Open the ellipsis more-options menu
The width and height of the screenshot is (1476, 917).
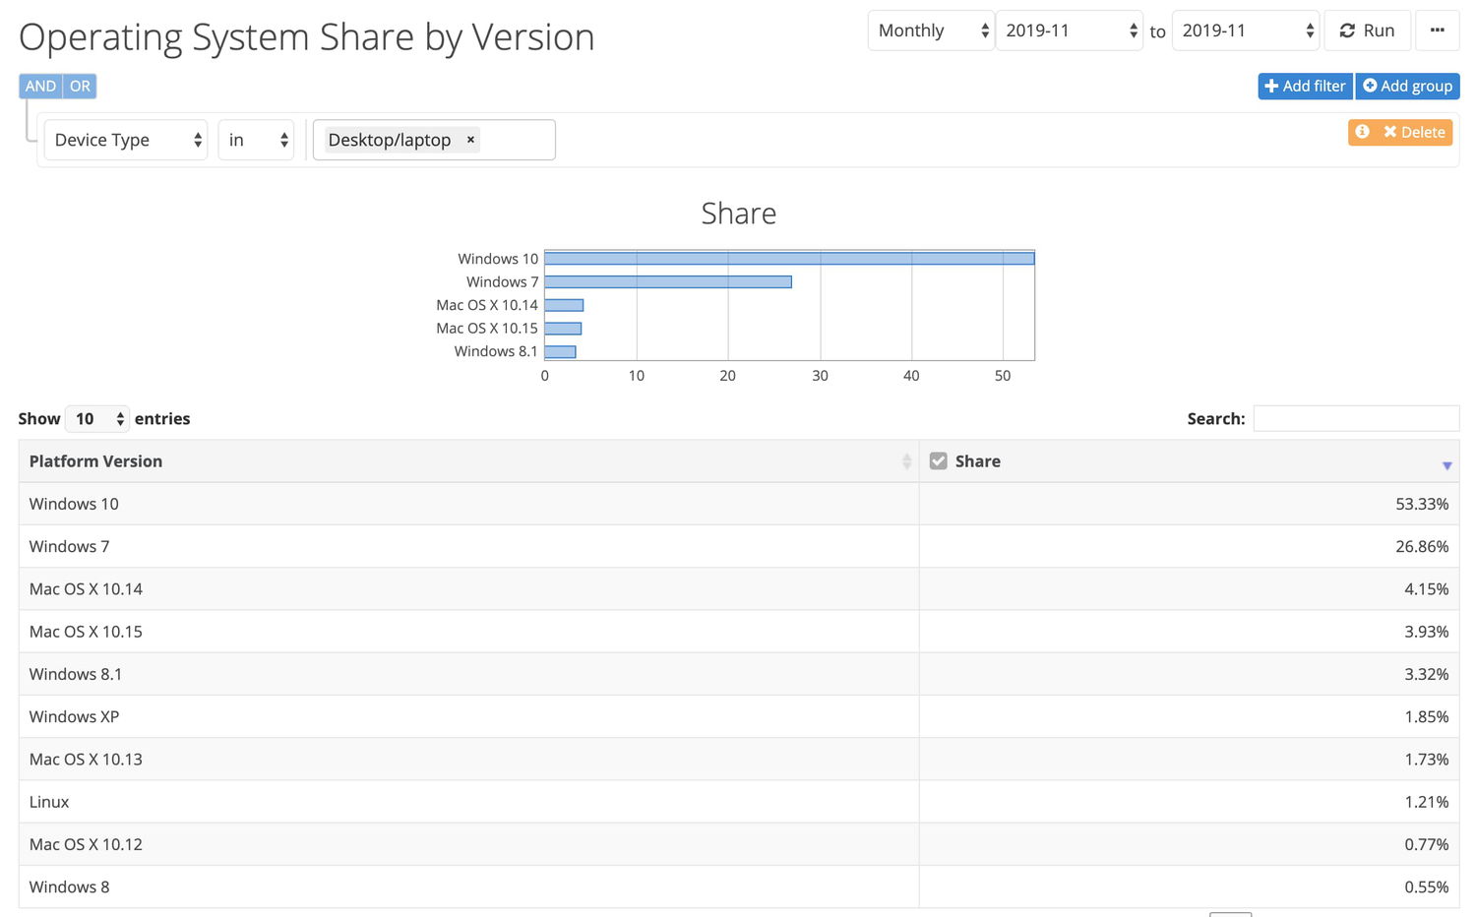1438,30
